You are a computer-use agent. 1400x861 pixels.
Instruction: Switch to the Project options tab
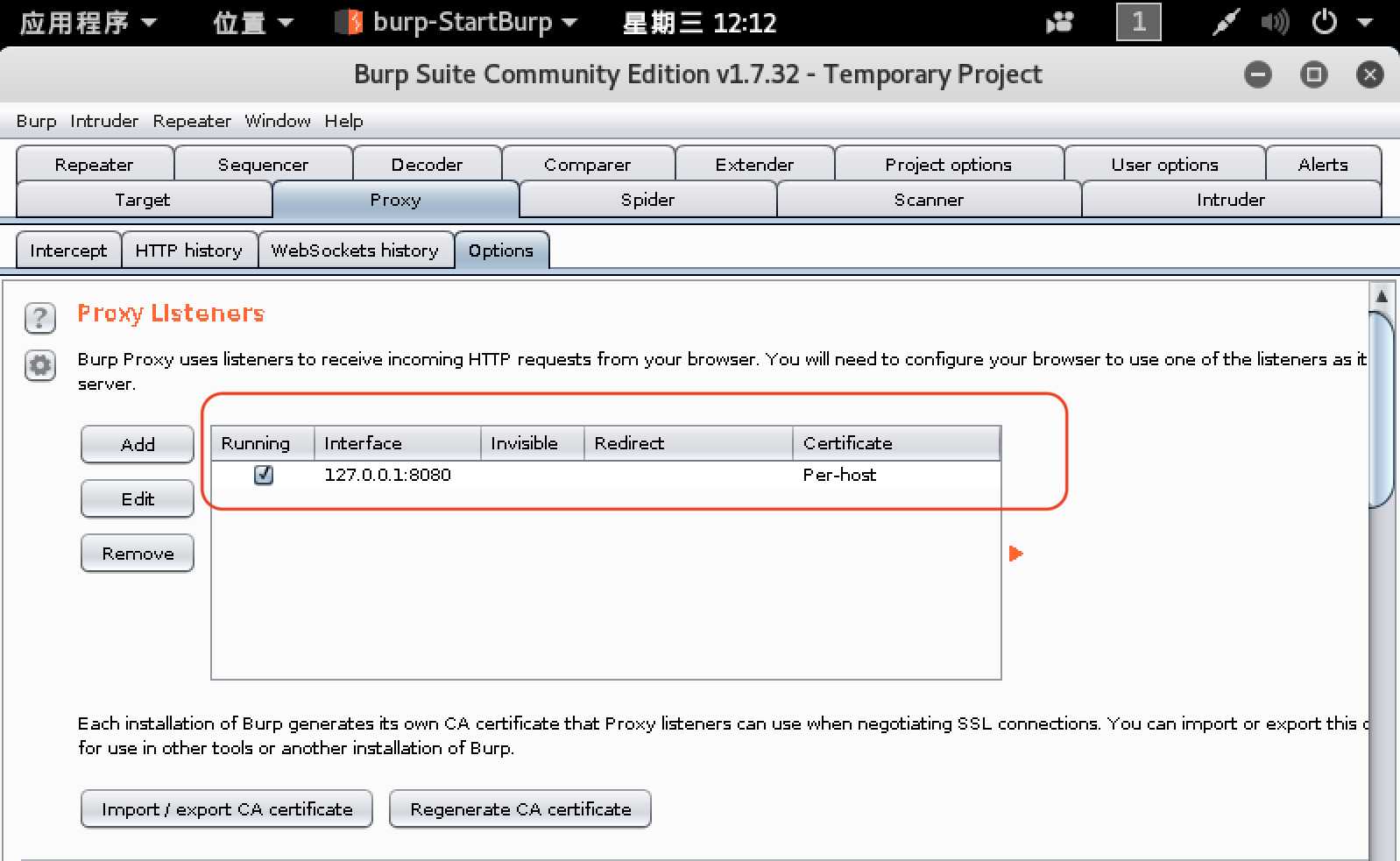pos(949,165)
